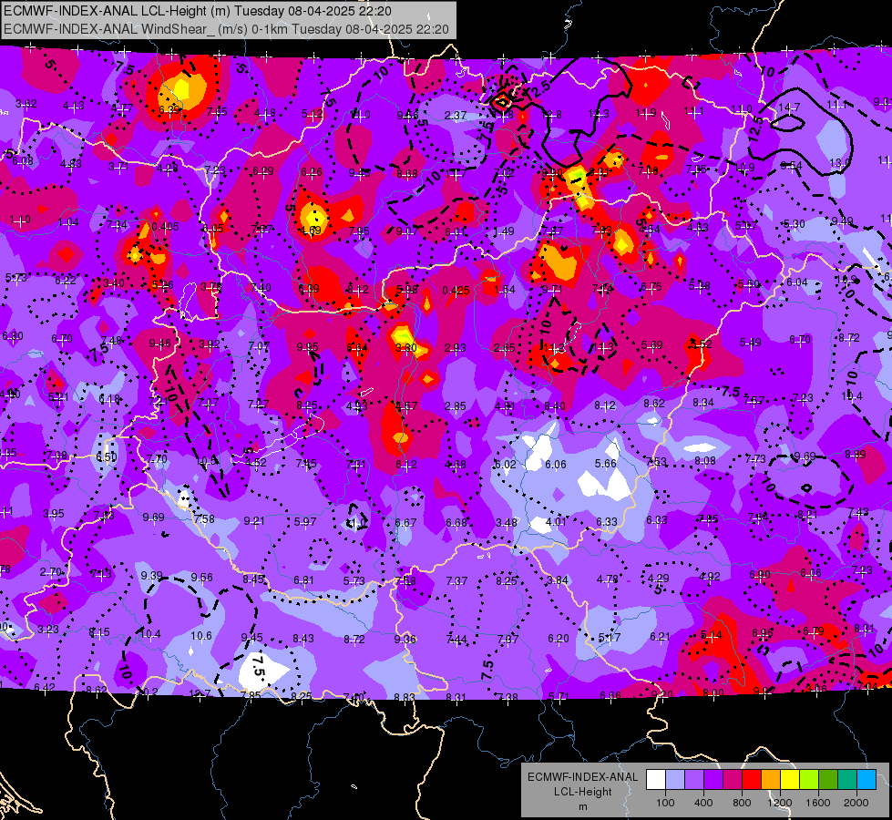Click the grid value 5.17
Image resolution: width=892 pixels, height=820 pixels.
tap(609, 638)
